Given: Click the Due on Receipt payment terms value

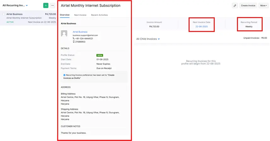Looking at the screenshot, I should 104,68.
